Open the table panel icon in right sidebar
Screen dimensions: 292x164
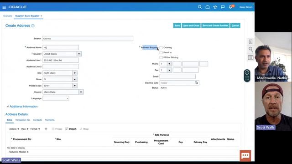coord(250,57)
